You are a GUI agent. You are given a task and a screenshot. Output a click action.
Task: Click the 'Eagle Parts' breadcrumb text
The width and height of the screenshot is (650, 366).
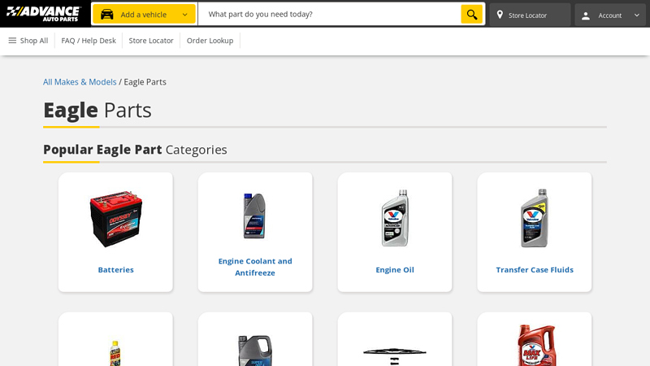(x=145, y=82)
